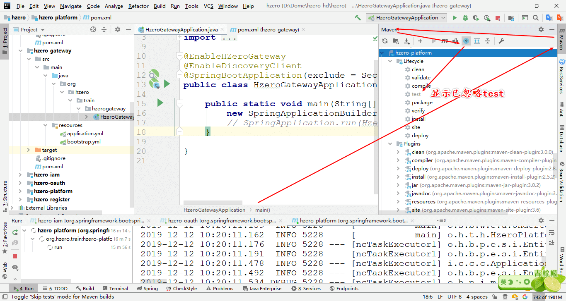Toggle the Maven side tool window tab
The height and width of the screenshot is (301, 566).
point(561,38)
